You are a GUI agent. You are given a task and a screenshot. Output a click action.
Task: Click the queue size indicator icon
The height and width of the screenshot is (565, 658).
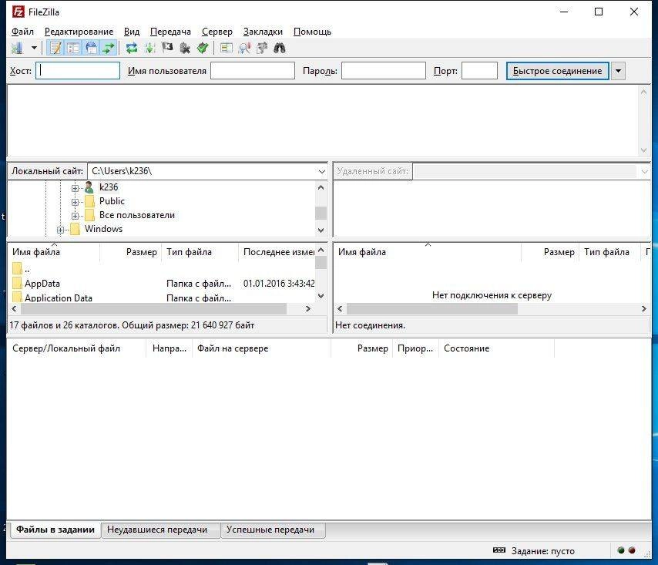point(499,550)
